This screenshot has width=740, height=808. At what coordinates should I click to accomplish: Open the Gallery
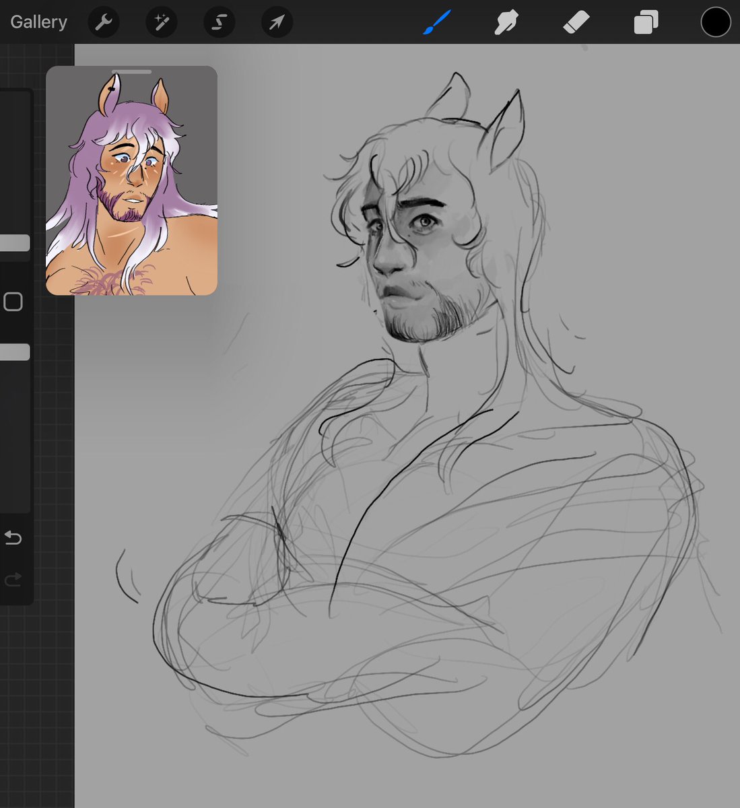coord(38,22)
